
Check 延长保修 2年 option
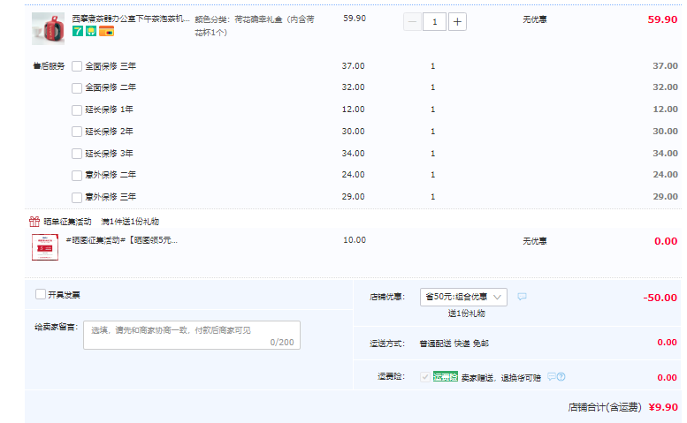click(x=77, y=132)
